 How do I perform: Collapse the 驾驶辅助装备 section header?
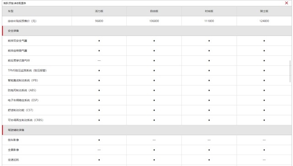coord(147,130)
